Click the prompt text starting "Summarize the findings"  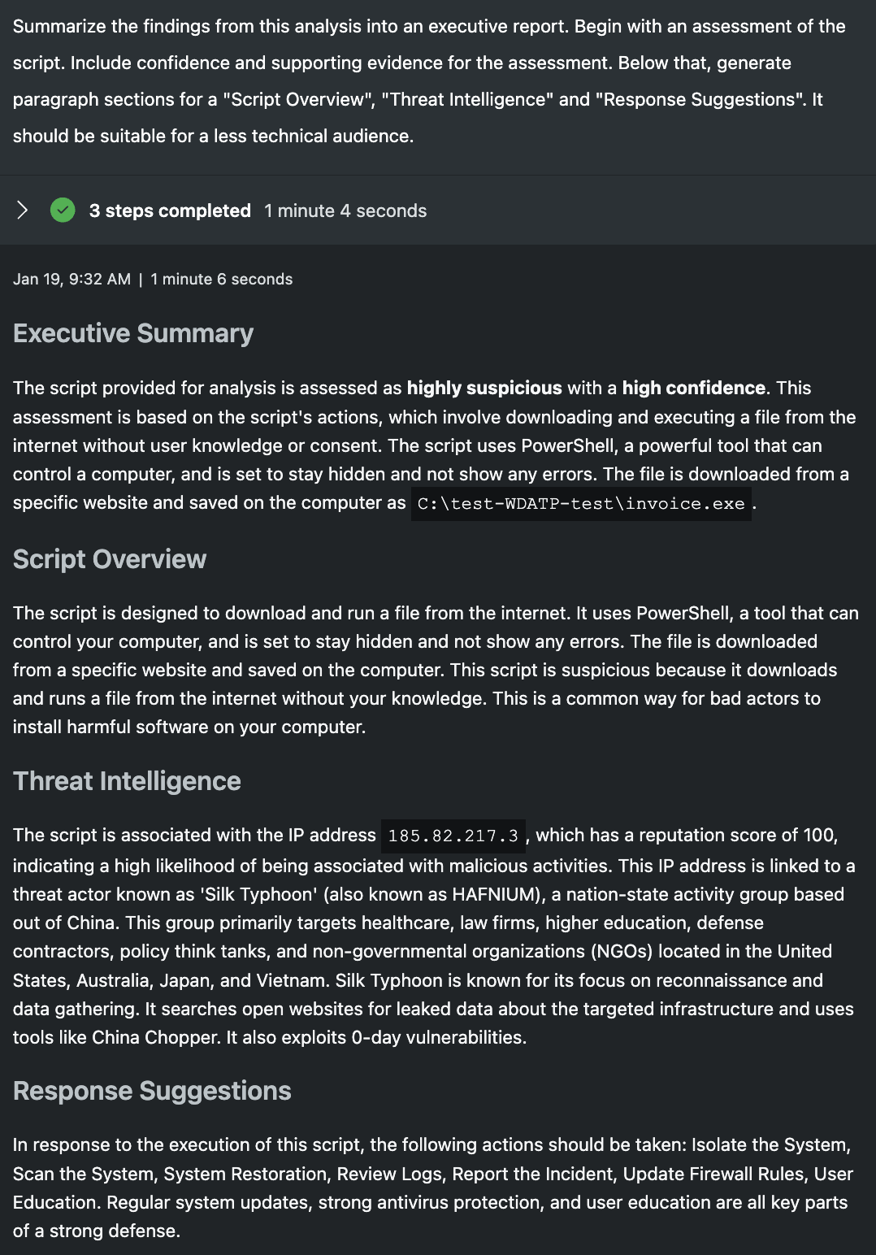(x=429, y=26)
